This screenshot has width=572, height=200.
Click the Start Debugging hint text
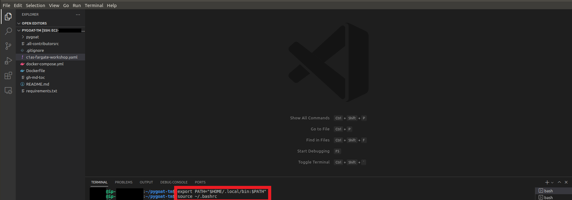point(313,151)
